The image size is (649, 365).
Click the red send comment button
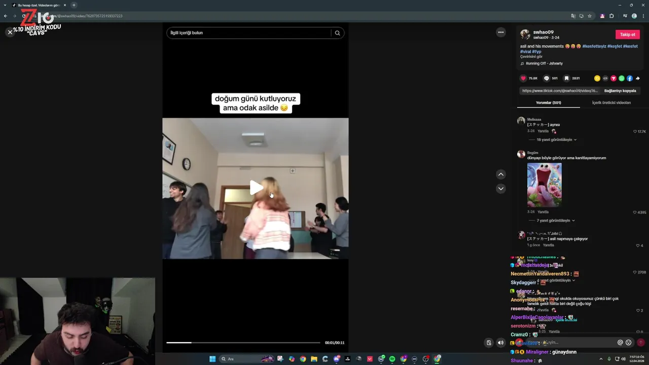coord(641,343)
